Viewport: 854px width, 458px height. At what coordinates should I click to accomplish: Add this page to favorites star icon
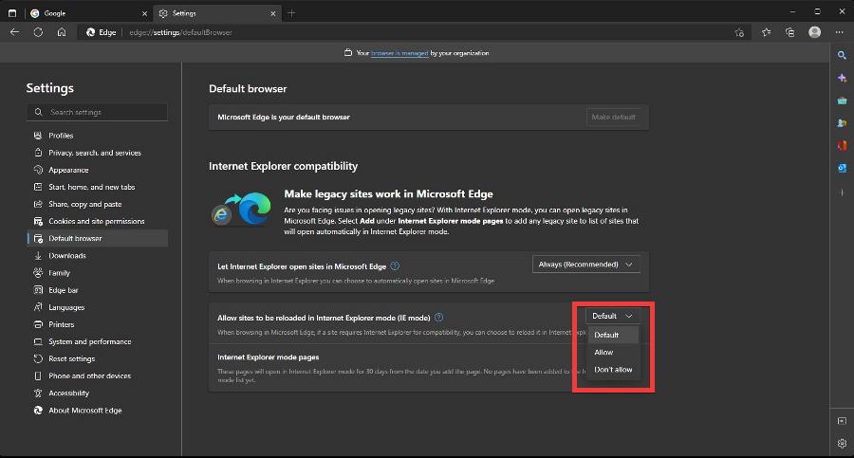coord(739,32)
